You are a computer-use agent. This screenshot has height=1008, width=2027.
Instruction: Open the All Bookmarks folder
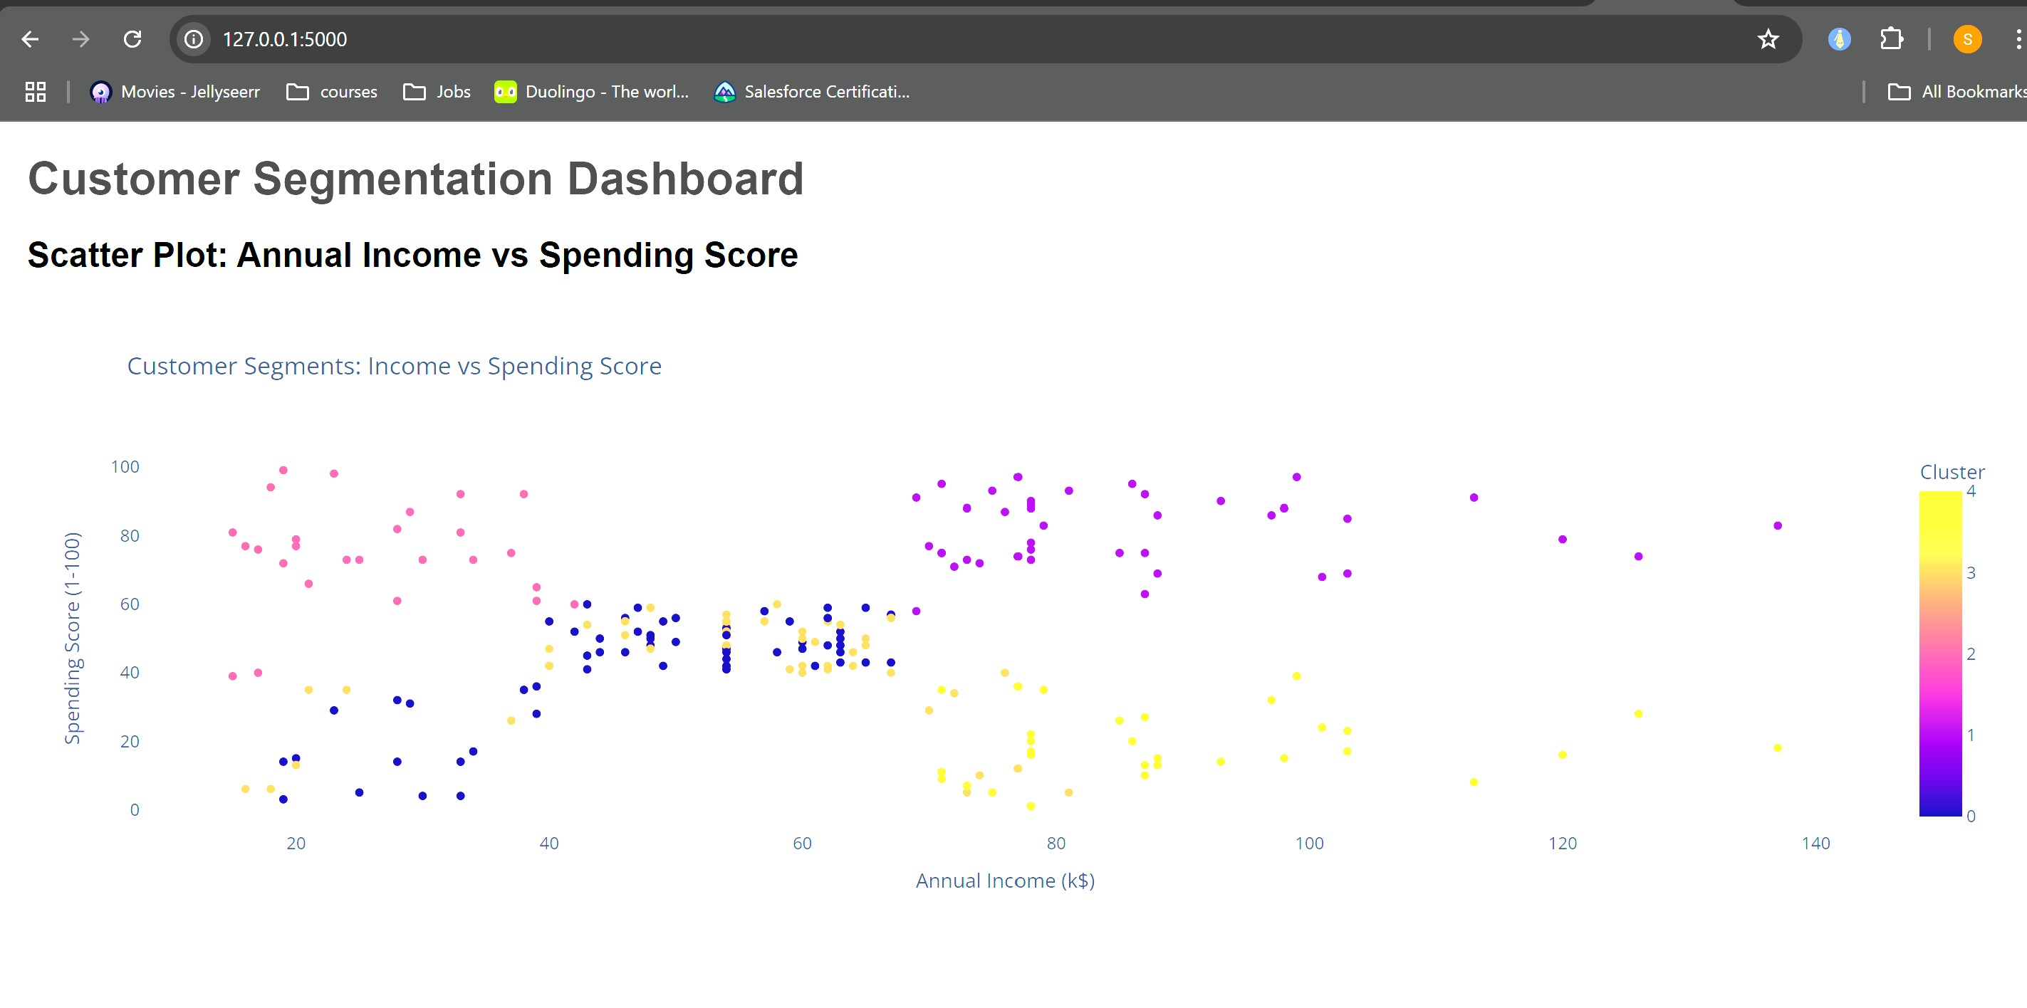(1957, 92)
